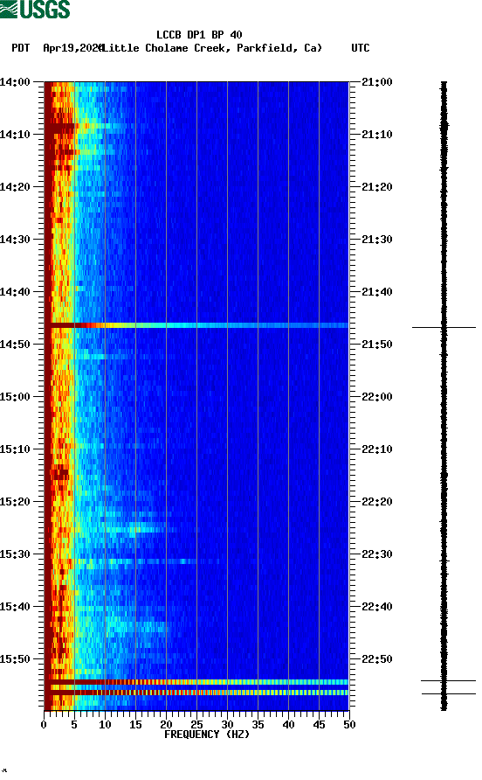Click the 22:20 UTC time label

[377, 502]
